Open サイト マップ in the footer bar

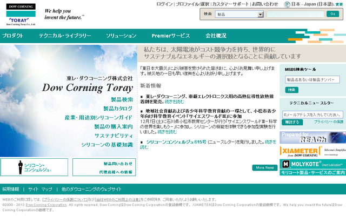40,189
